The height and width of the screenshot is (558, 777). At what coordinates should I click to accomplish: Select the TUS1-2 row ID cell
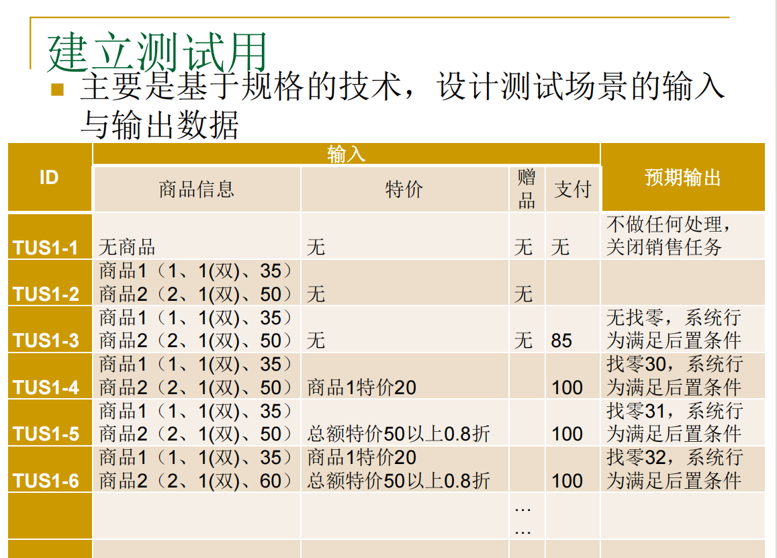(x=46, y=294)
